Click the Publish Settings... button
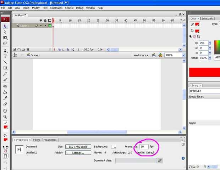Screen dimensions: 220x170 [x=78, y=153]
